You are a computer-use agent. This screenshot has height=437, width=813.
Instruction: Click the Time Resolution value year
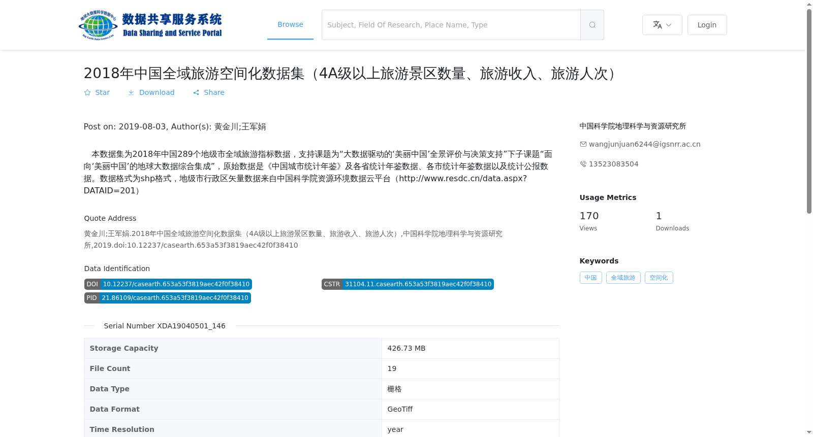(x=395, y=429)
